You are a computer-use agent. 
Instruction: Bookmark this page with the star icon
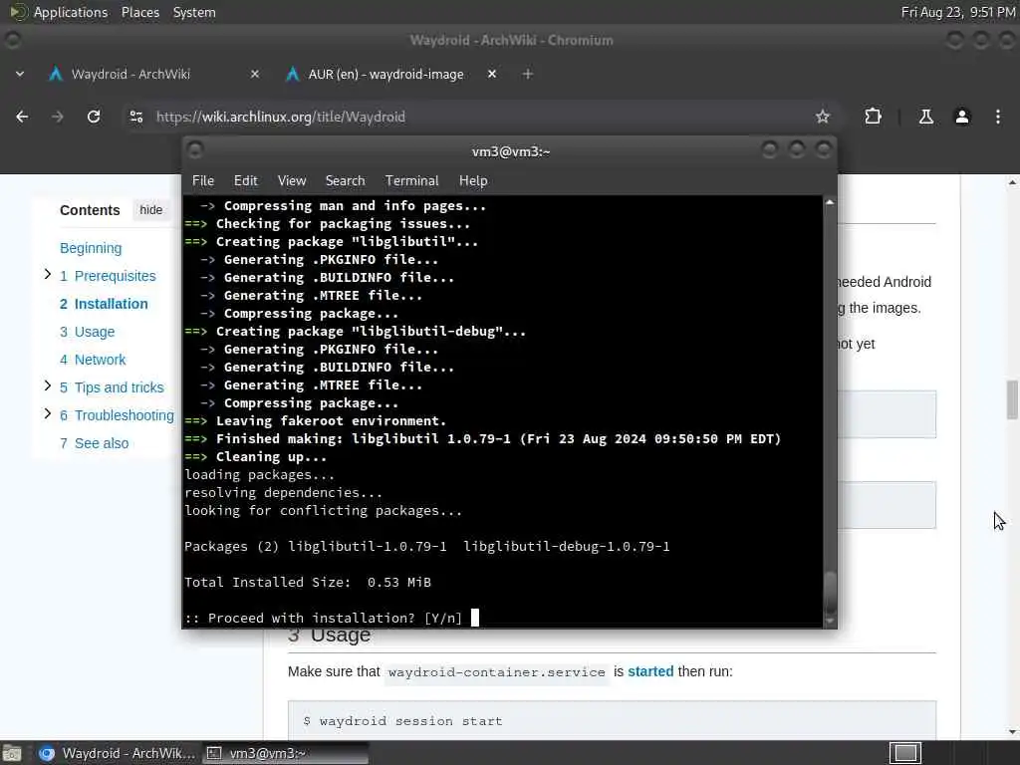point(822,117)
